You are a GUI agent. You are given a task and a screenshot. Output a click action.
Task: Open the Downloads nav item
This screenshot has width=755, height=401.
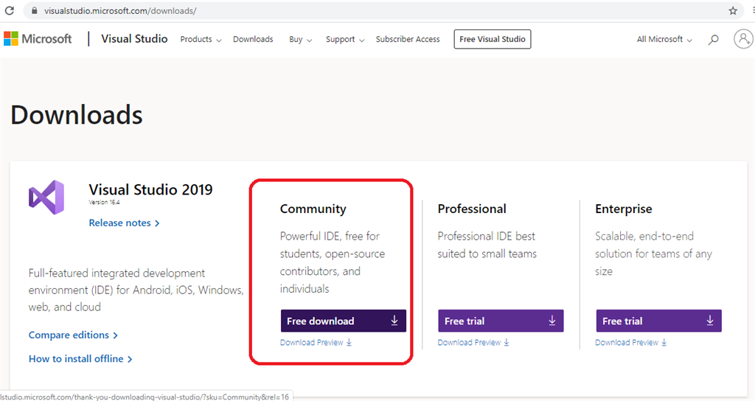[x=253, y=40]
